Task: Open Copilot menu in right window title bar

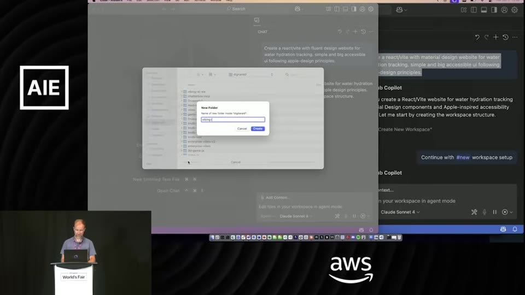Action: pos(401,10)
